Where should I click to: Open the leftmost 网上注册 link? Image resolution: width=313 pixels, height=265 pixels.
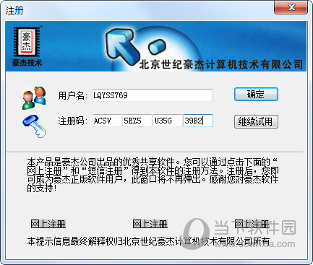click(48, 224)
